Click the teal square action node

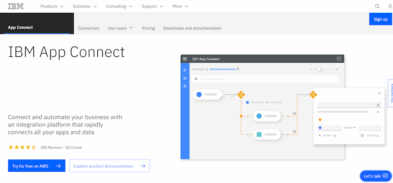pos(259,134)
